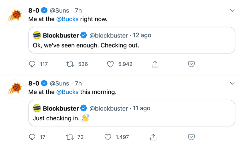Open @Bucks mention in 'this morning' tweet
This screenshot has height=149, width=239.
click(x=67, y=92)
